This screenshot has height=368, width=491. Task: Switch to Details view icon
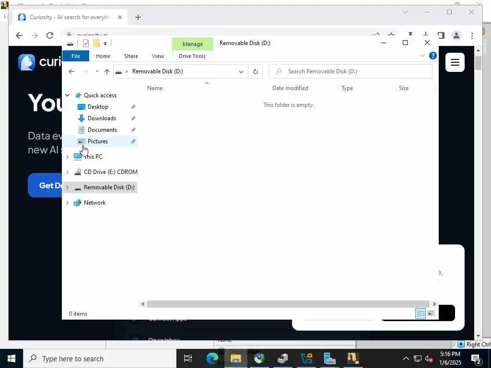[x=420, y=313]
